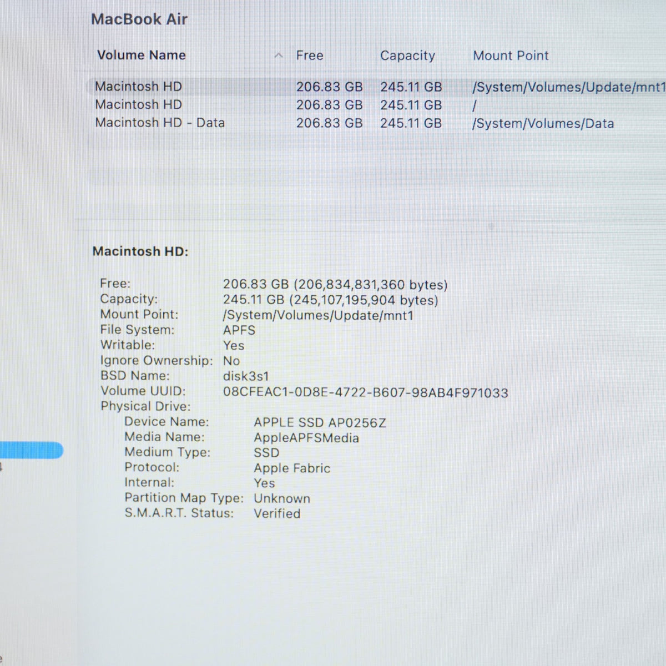Click the Partition Map Type value Unknown

point(282,498)
